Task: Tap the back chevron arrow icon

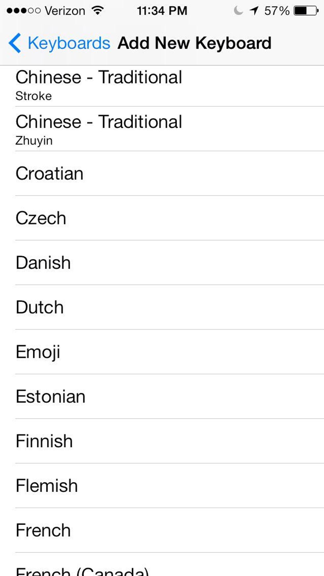Action: pos(15,43)
